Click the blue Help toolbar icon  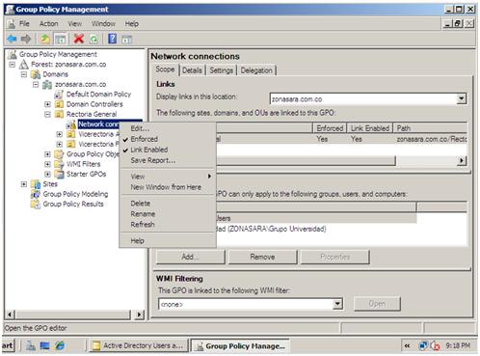112,39
